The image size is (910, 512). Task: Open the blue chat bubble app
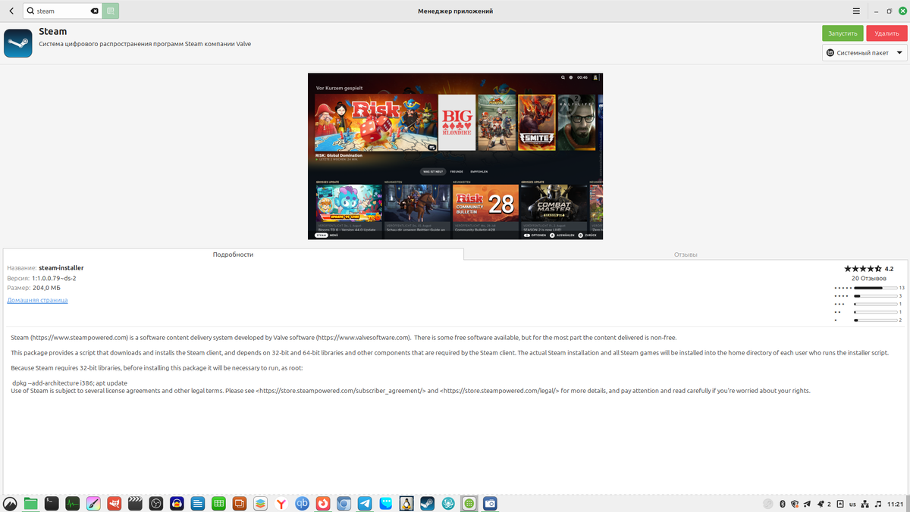coord(386,503)
